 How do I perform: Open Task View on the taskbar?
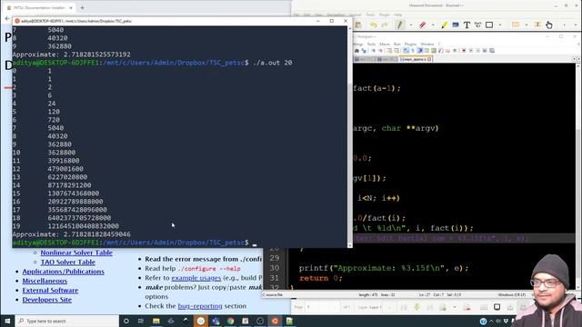coord(141,321)
